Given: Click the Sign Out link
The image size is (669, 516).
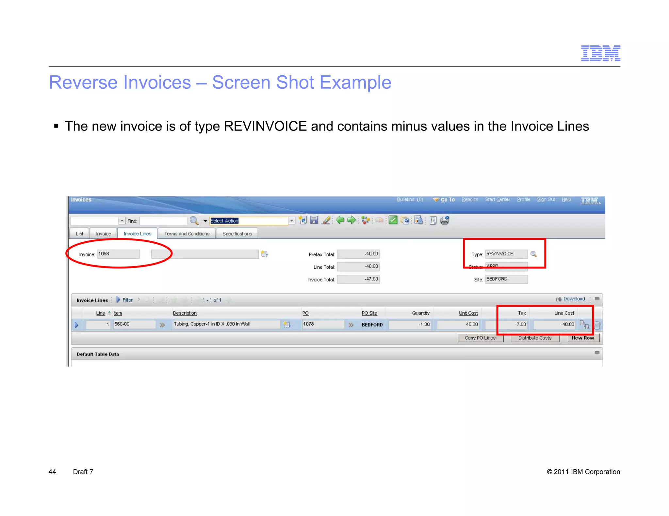Looking at the screenshot, I should click(546, 199).
